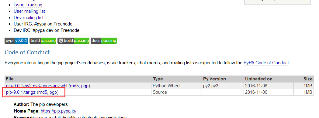319x118 pixels.
Task: Click the first build passing badge
Action: point(43,41)
